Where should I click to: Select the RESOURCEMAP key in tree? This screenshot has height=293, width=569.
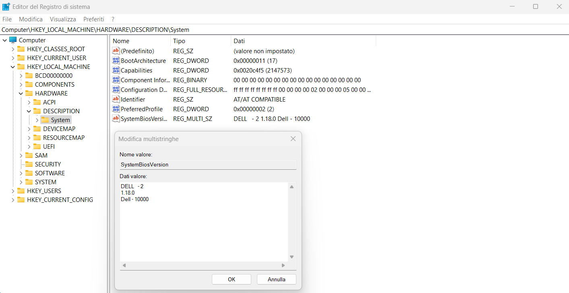pos(64,138)
